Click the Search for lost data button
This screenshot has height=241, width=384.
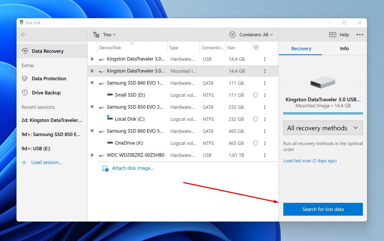[x=323, y=209]
